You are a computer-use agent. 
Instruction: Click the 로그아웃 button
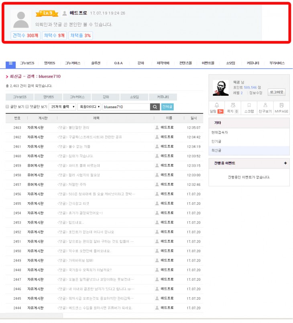pyautogui.click(x=277, y=92)
